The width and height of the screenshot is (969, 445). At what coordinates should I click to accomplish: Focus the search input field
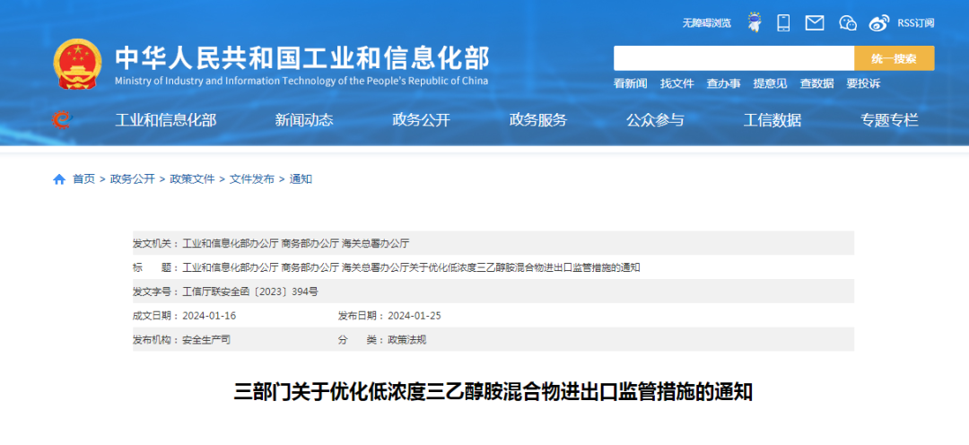pyautogui.click(x=733, y=58)
